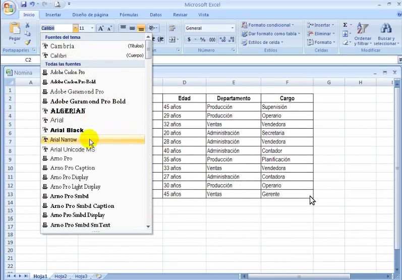Select Arial Black font

pyautogui.click(x=93, y=130)
